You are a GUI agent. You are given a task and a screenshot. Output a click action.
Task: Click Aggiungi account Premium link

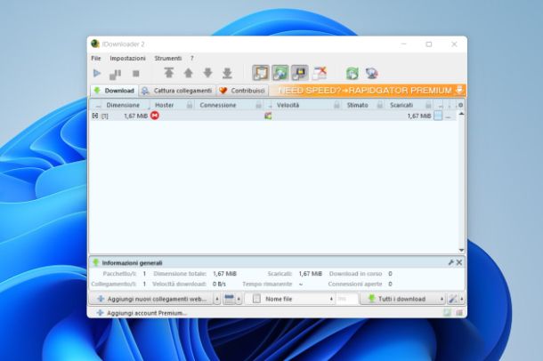(142, 313)
